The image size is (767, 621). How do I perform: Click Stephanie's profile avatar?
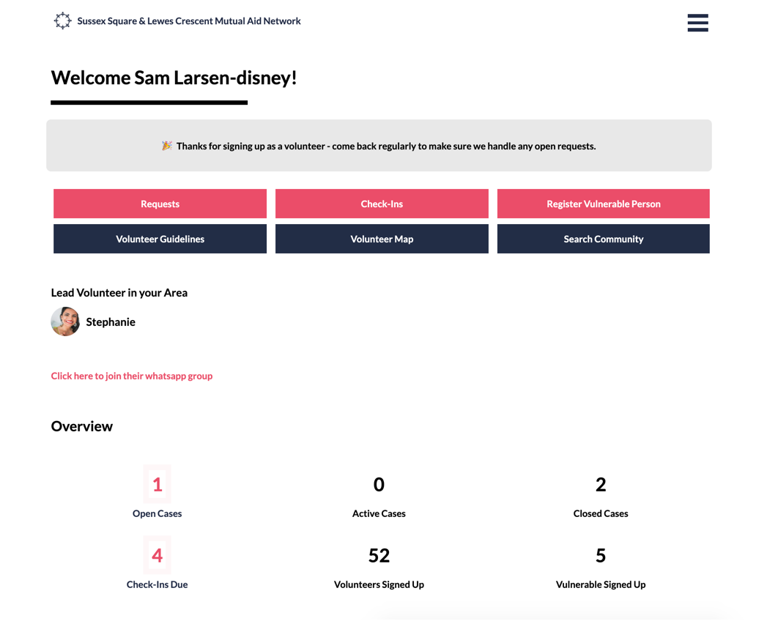point(65,321)
